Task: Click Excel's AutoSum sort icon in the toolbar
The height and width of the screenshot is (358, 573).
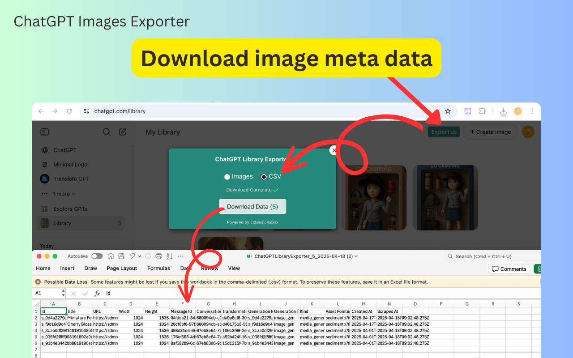Action: point(169,256)
